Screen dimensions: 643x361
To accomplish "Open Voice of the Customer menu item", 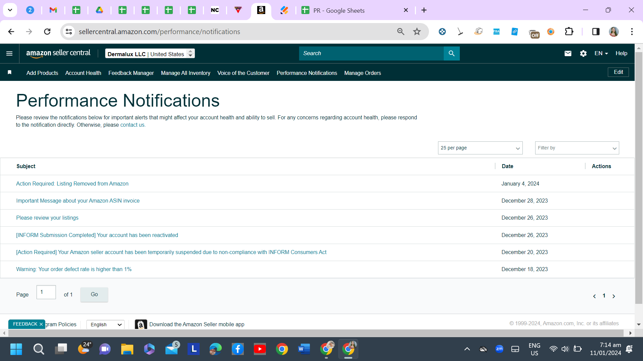I will coord(243,73).
